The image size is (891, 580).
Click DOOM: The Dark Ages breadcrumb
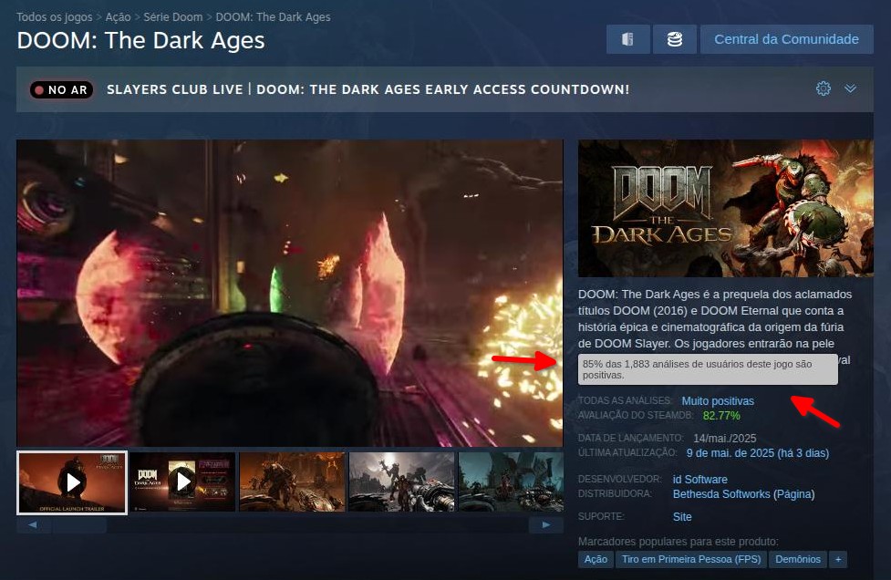click(x=273, y=17)
